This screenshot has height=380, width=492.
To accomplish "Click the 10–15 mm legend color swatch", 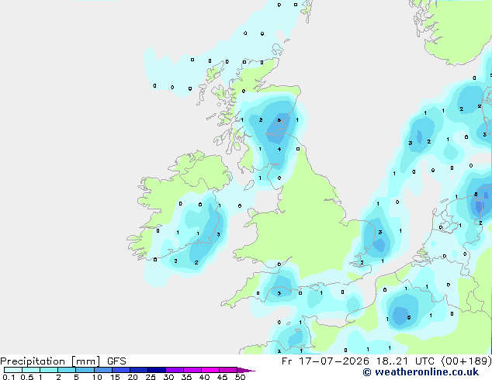I will click(103, 370).
